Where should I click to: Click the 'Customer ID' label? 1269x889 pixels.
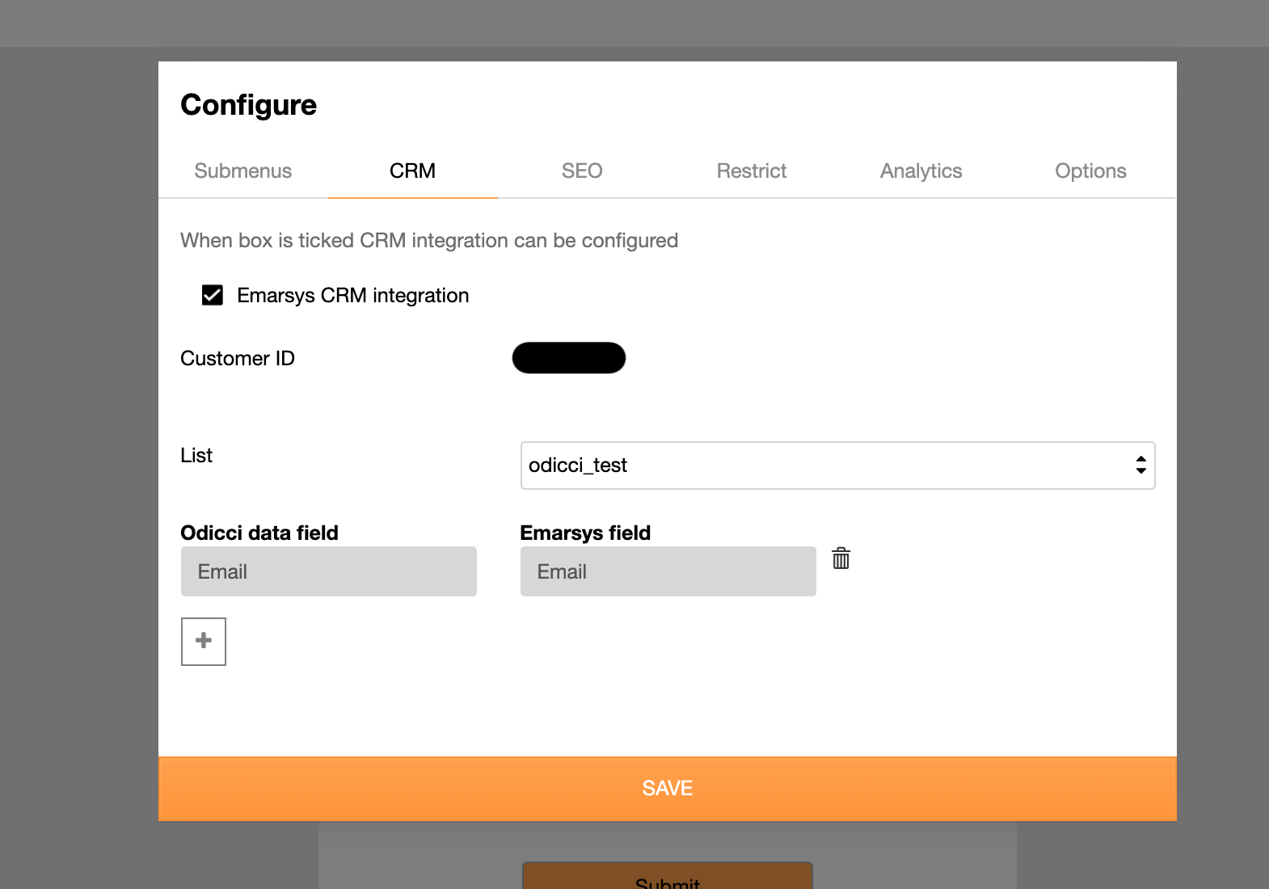238,359
